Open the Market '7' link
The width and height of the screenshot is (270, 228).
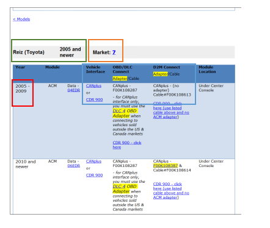(x=114, y=52)
